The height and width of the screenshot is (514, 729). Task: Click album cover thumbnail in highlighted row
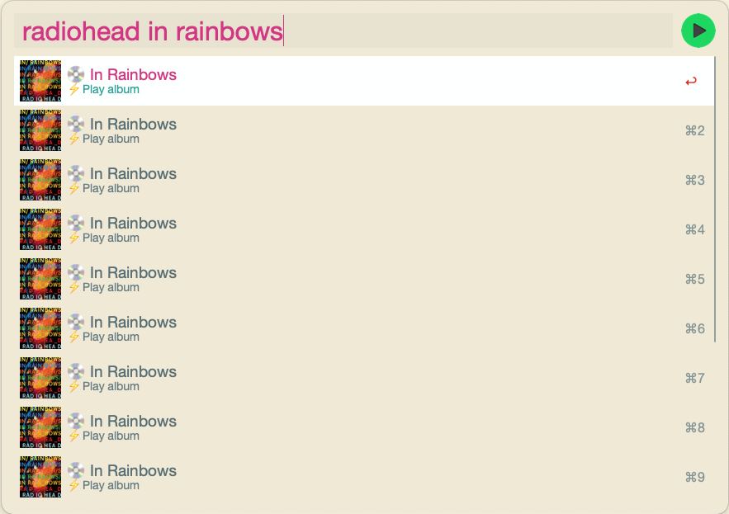[x=40, y=81]
